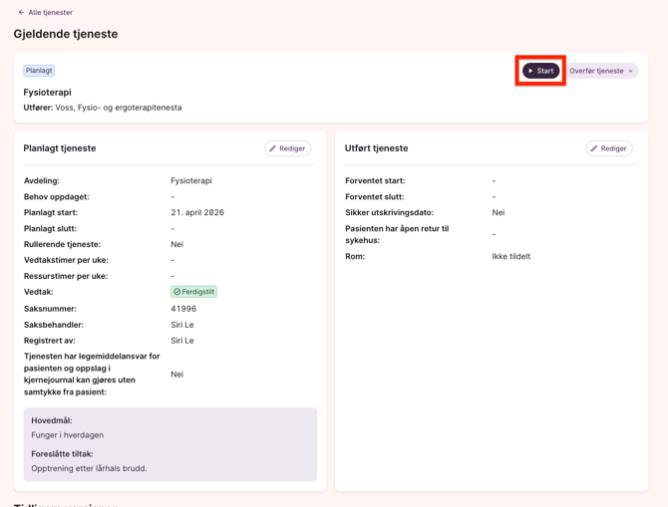668x507 pixels.
Task: Click the Ikke tildelt room value
Action: click(510, 257)
